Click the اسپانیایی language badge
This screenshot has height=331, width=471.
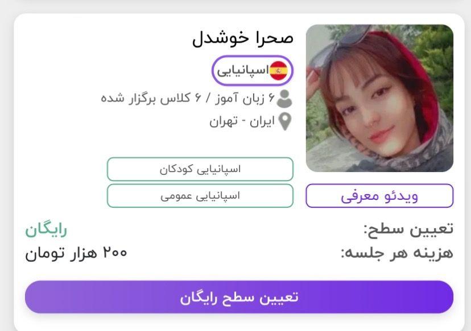click(252, 71)
